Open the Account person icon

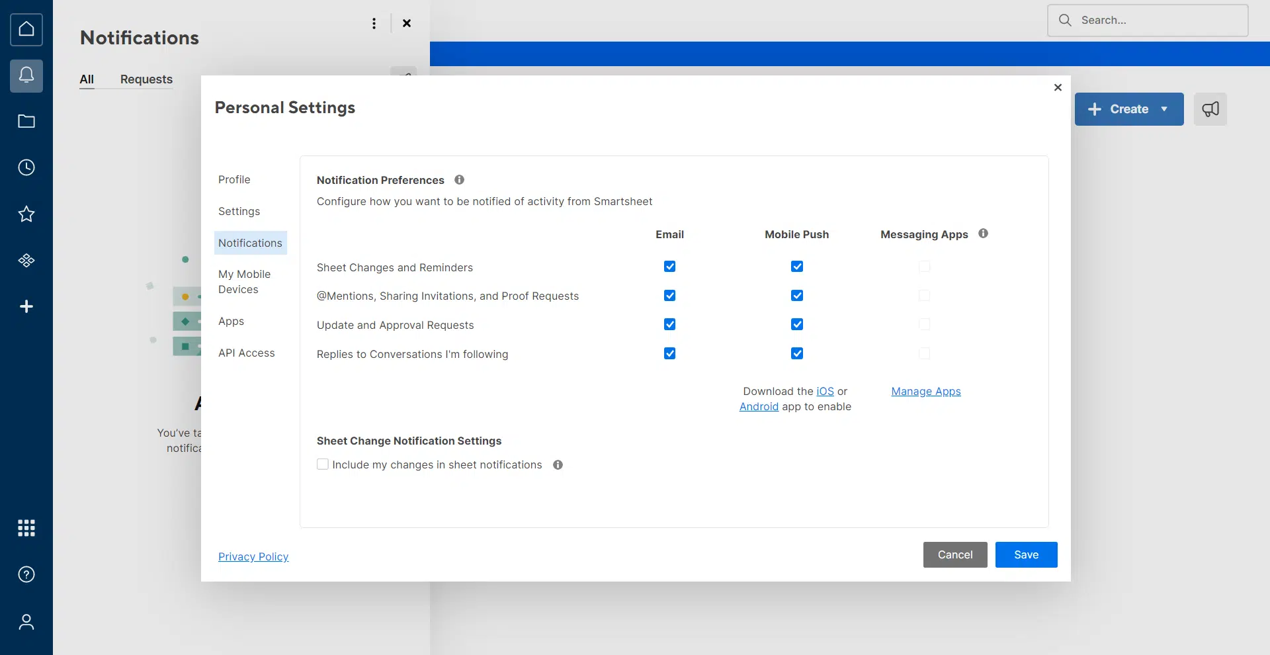click(26, 622)
